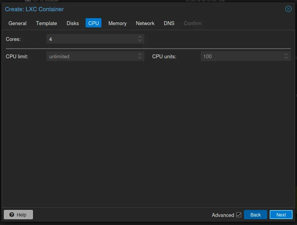297x225 pixels.
Task: Decrease Cores with the down arrow
Action: (x=140, y=41)
